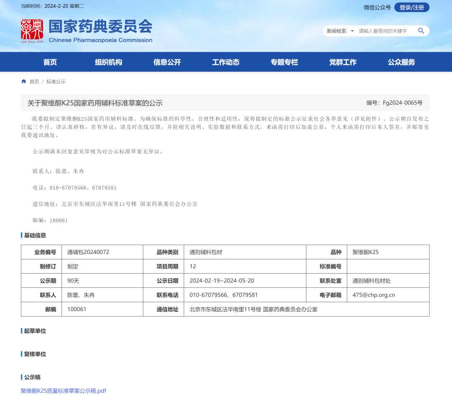Click the body line 邮编：100061

(x=50, y=220)
